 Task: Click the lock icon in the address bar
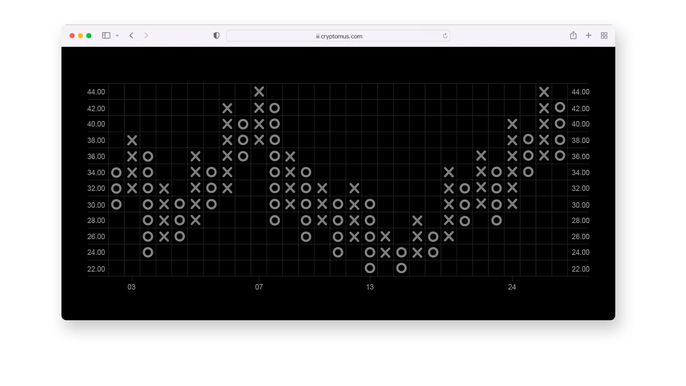pyautogui.click(x=318, y=36)
